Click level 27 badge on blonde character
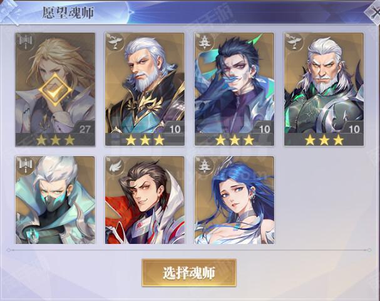This screenshot has height=301, width=380. [85, 129]
